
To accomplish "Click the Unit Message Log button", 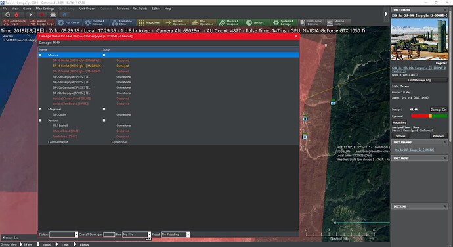I will [420, 80].
